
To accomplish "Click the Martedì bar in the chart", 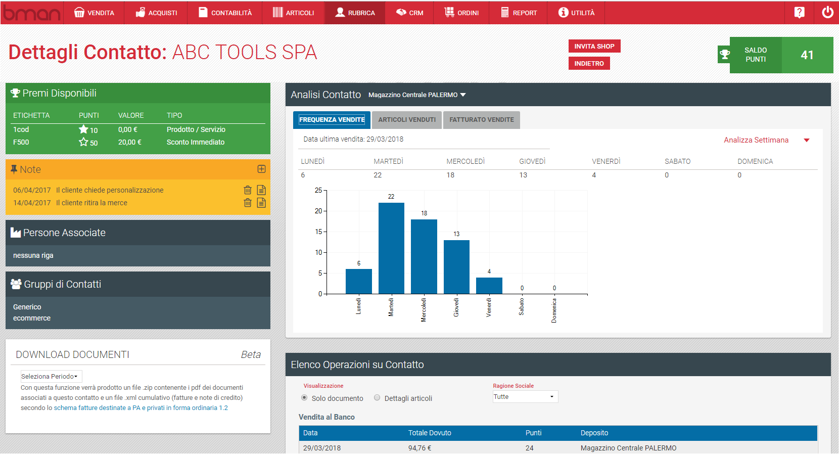I will point(391,248).
